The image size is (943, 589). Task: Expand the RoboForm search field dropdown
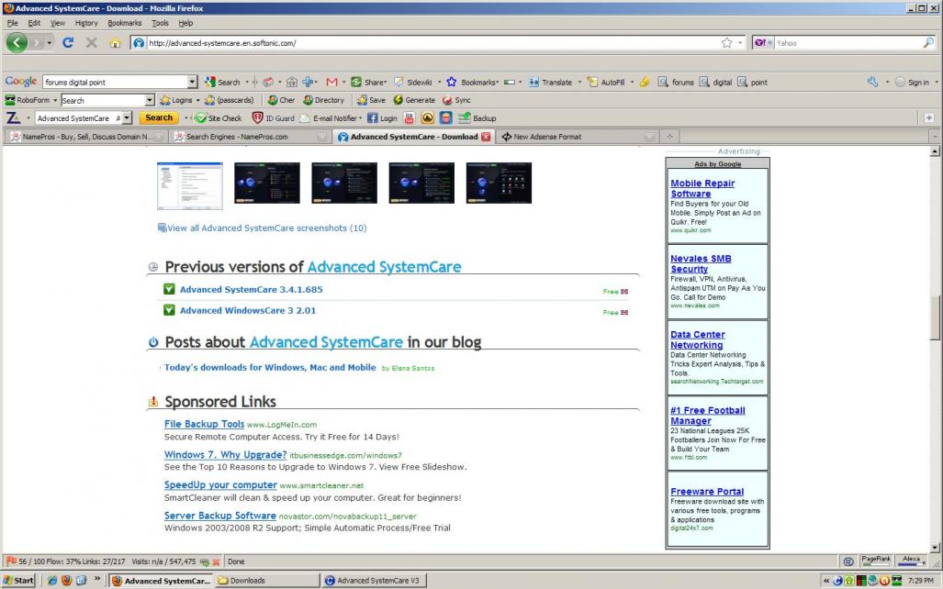click(x=150, y=100)
